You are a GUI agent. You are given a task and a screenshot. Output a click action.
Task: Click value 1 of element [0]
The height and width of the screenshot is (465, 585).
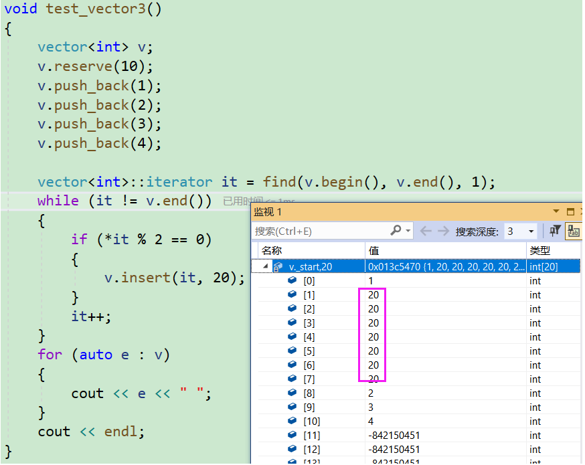click(371, 281)
